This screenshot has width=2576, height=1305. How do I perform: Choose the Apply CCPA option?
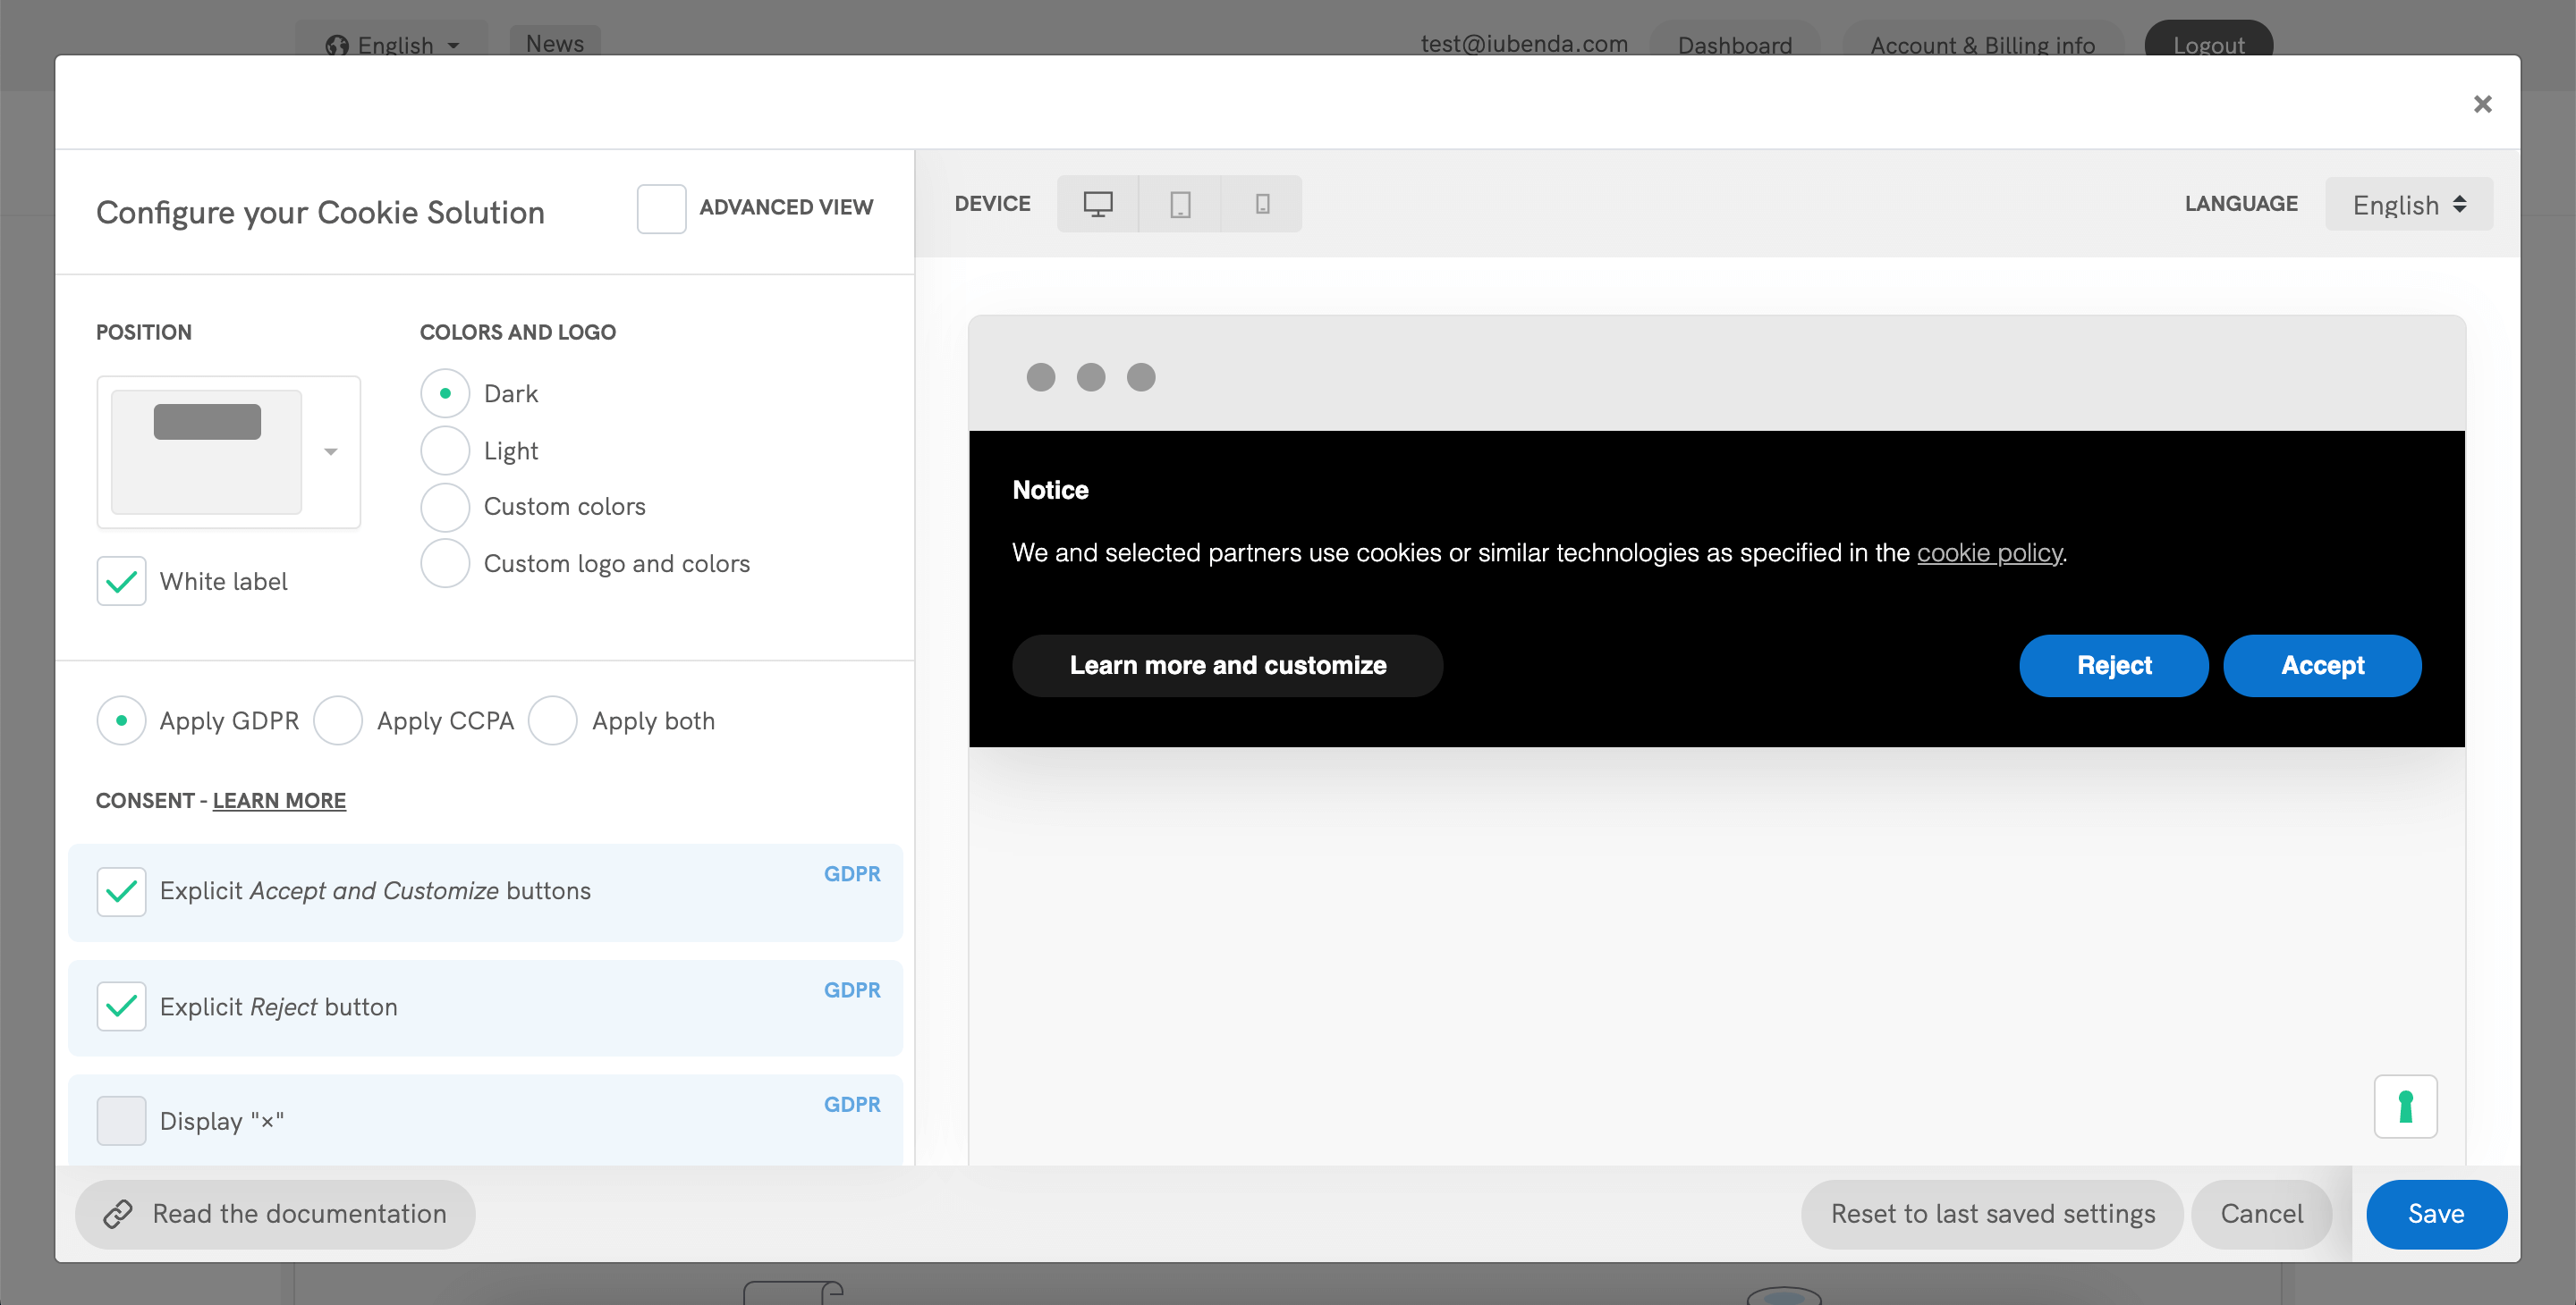tap(338, 720)
